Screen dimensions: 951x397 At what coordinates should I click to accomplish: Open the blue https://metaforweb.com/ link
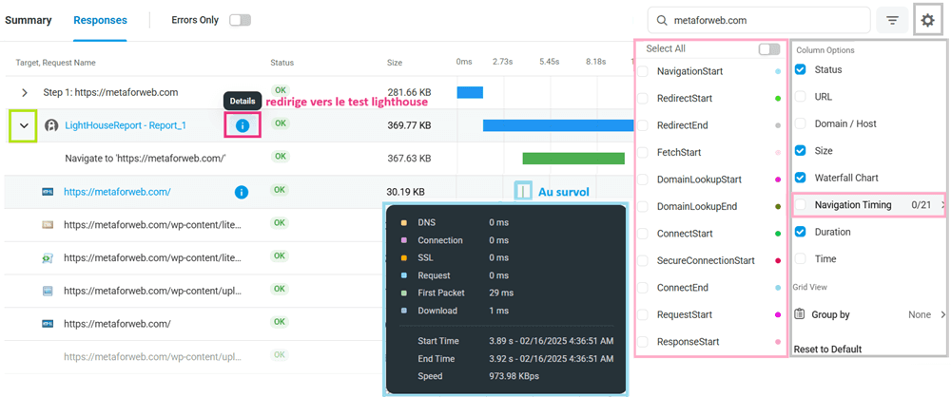[x=117, y=192]
